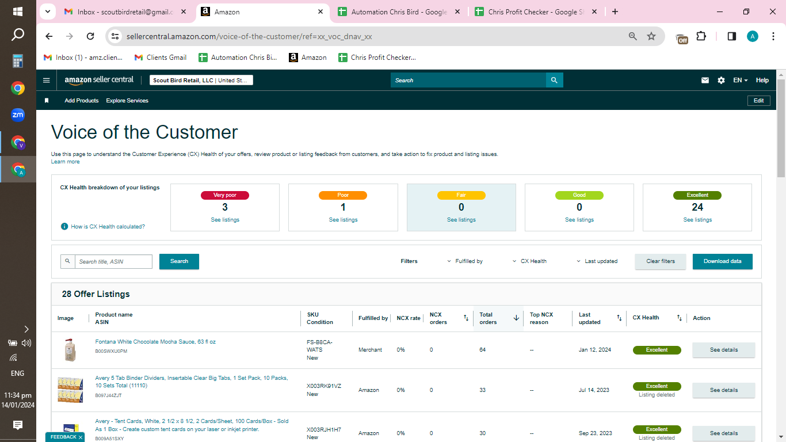Open the Learn more link
786x442 pixels.
coord(66,162)
